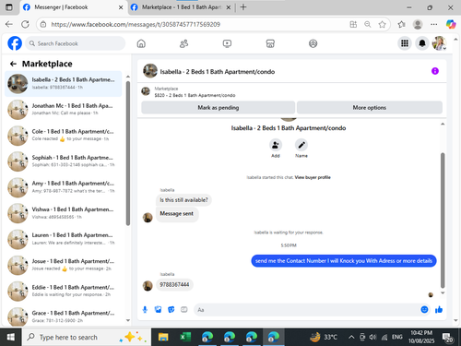The image size is (461, 346).
Task: Click the browser Back arrow
Action: (x=9, y=24)
